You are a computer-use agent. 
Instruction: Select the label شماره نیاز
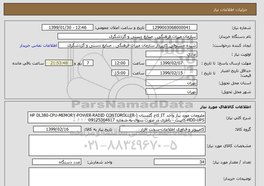(241, 28)
